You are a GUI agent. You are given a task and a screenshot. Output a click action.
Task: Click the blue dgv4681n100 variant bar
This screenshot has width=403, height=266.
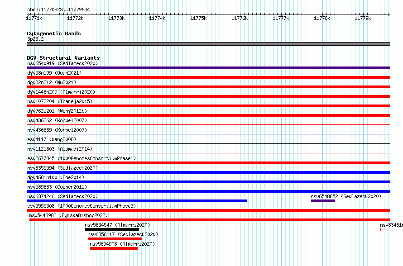pyautogui.click(x=208, y=182)
